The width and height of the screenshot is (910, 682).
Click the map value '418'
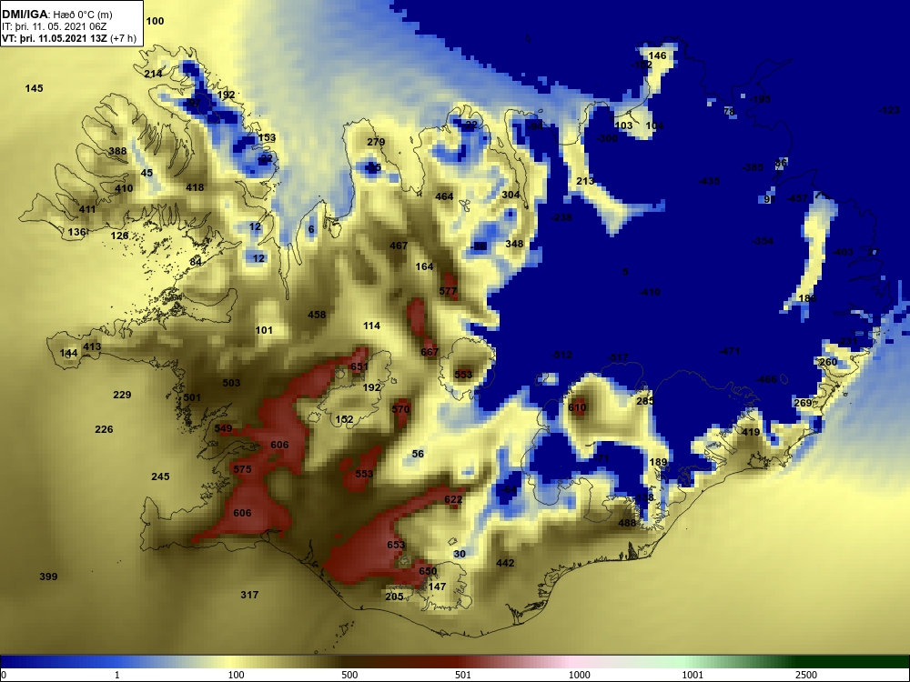(195, 187)
